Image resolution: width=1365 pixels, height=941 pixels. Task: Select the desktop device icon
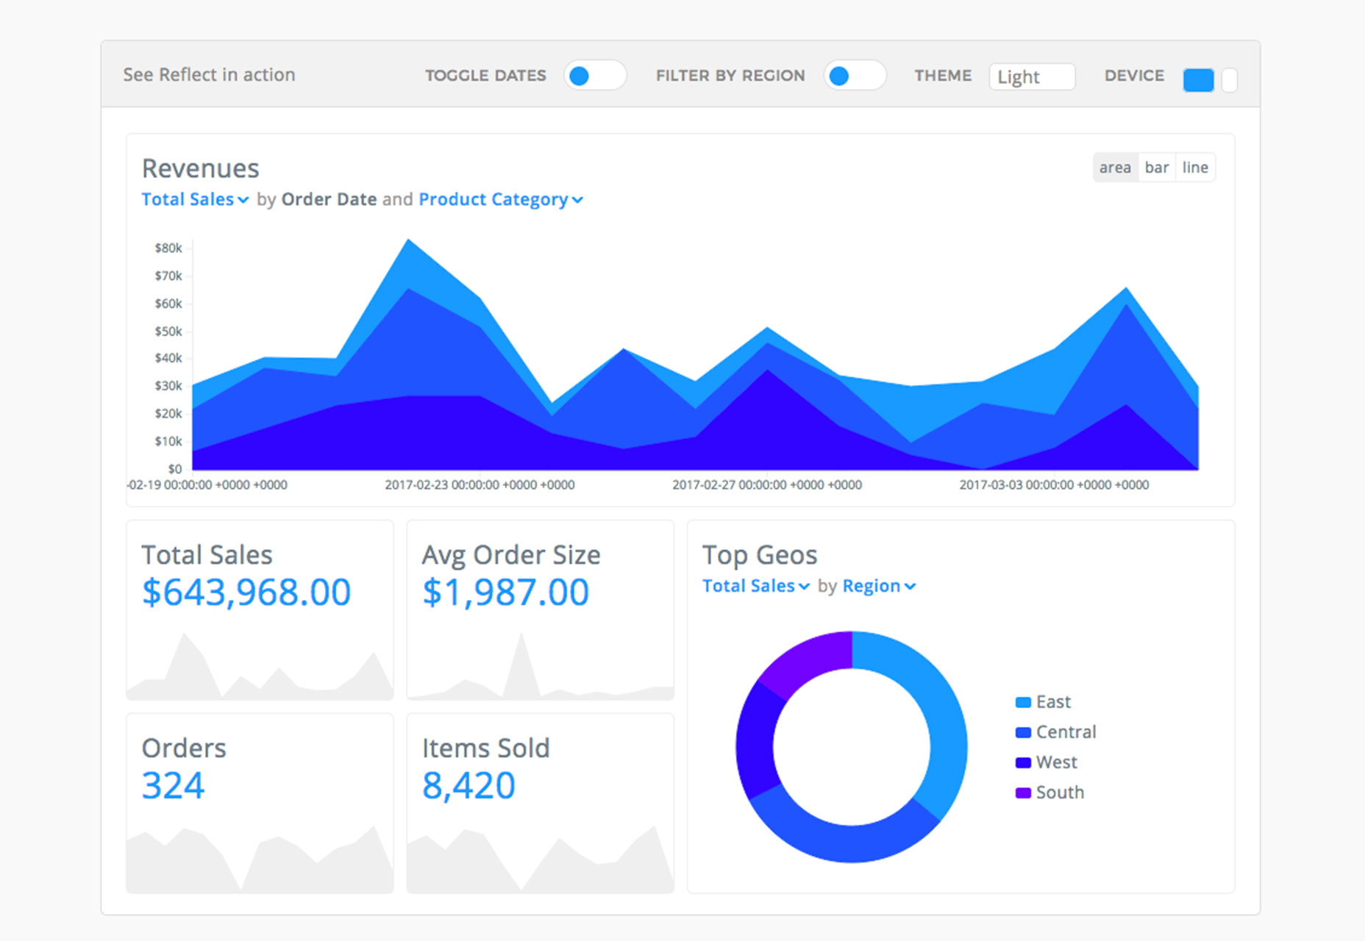click(x=1198, y=79)
